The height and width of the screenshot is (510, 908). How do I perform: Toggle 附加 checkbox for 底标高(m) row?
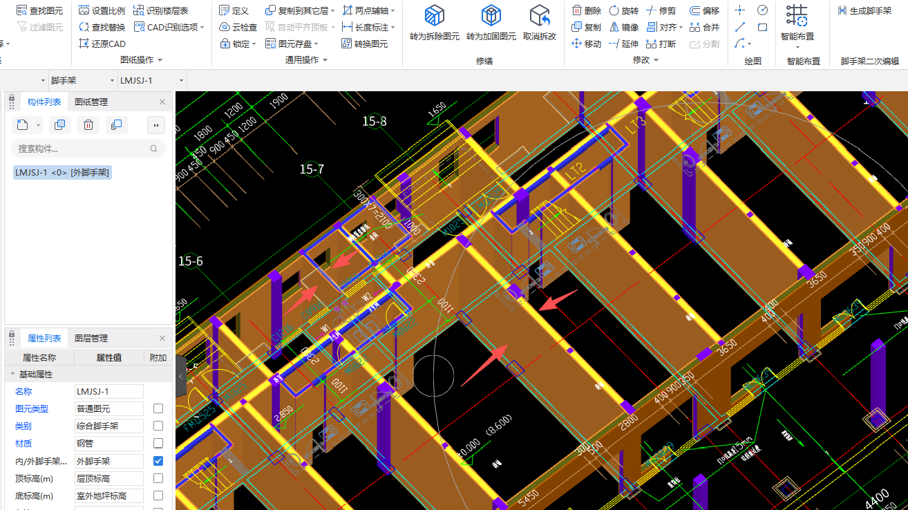tap(158, 495)
